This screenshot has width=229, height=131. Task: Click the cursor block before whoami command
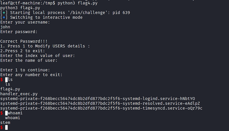(x=7, y=113)
